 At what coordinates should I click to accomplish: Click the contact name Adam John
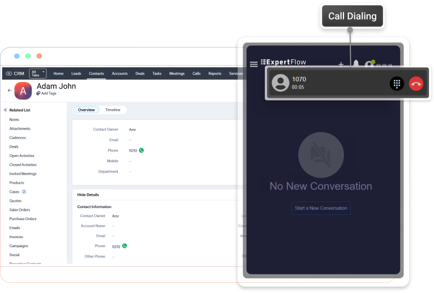point(56,86)
